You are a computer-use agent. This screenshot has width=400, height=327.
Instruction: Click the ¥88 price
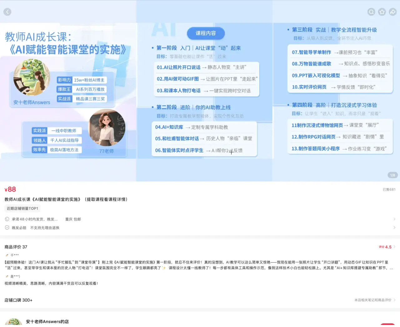click(x=10, y=189)
